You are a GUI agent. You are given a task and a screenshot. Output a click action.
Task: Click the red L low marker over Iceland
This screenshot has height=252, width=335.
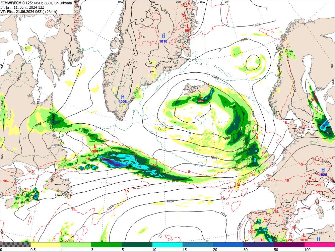tap(201, 97)
